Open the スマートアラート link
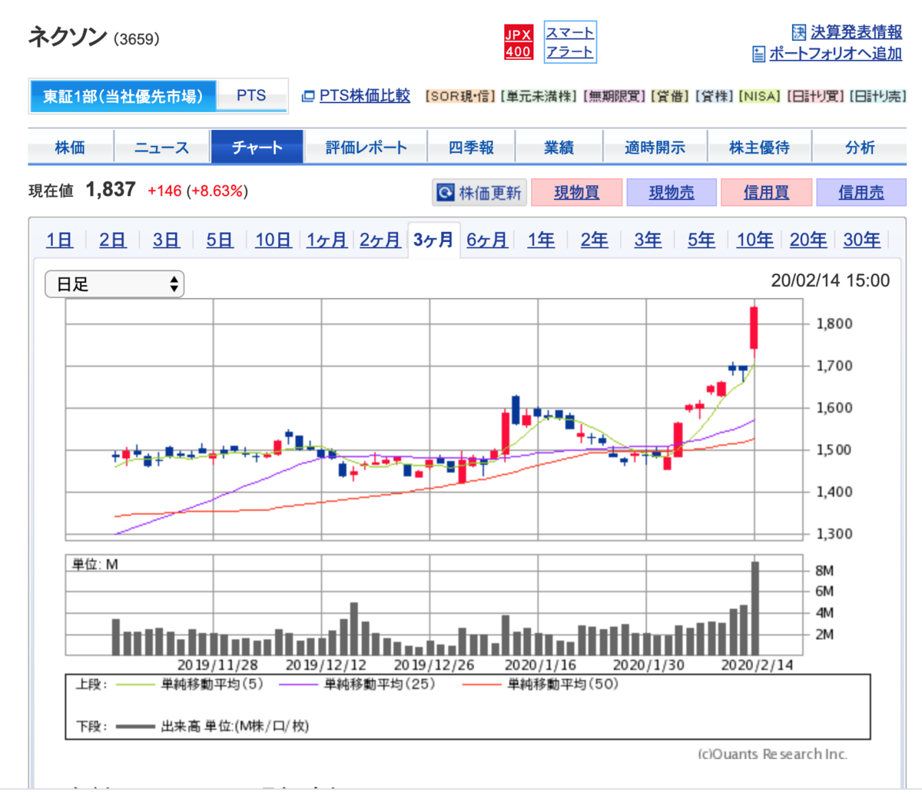Image resolution: width=922 pixels, height=796 pixels. coord(569,42)
